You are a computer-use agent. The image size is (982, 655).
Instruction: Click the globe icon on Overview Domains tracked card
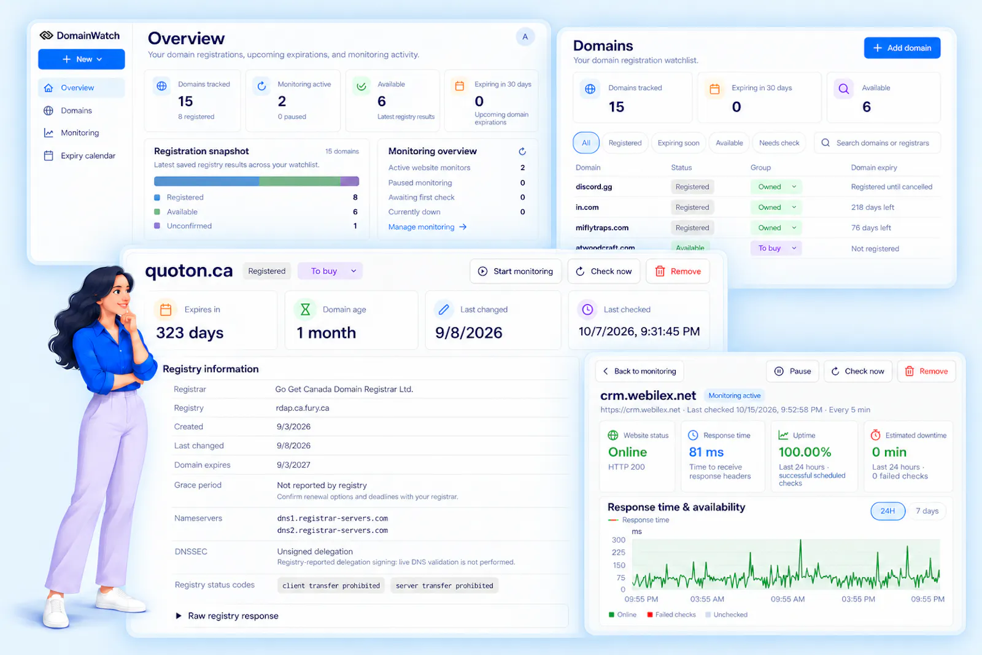click(161, 86)
